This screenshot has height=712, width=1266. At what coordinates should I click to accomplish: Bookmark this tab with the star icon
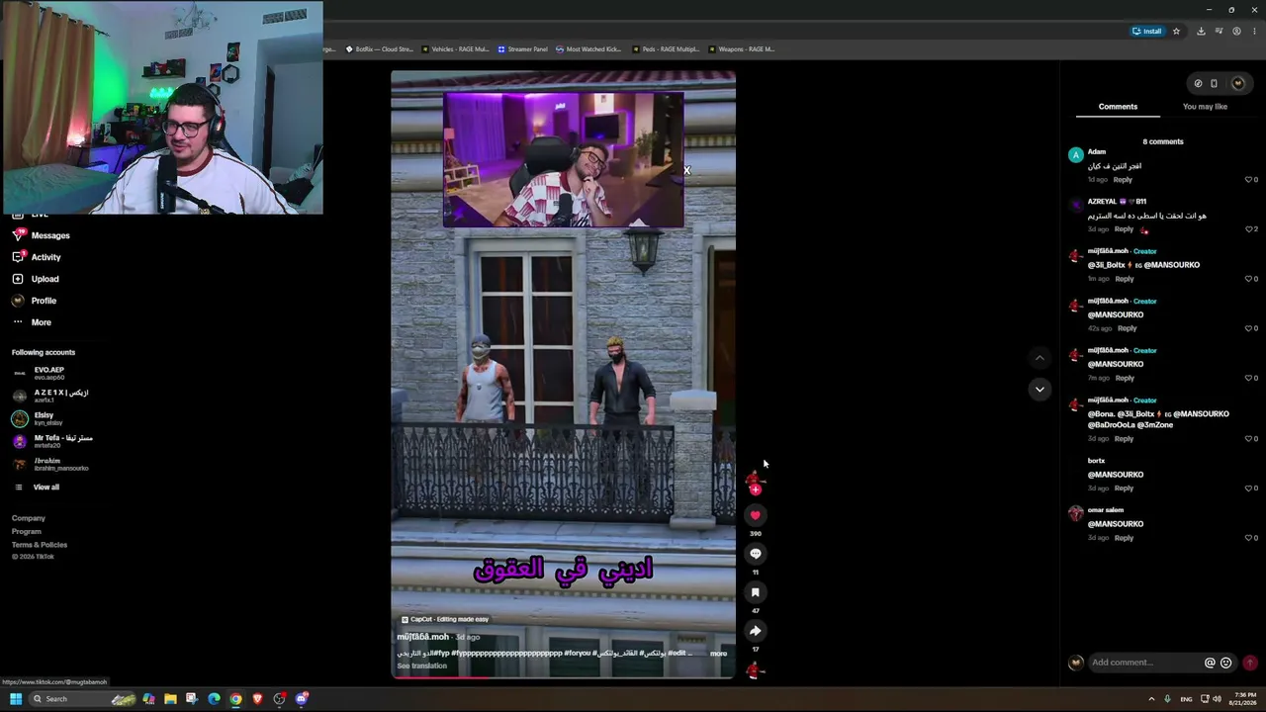(1176, 31)
